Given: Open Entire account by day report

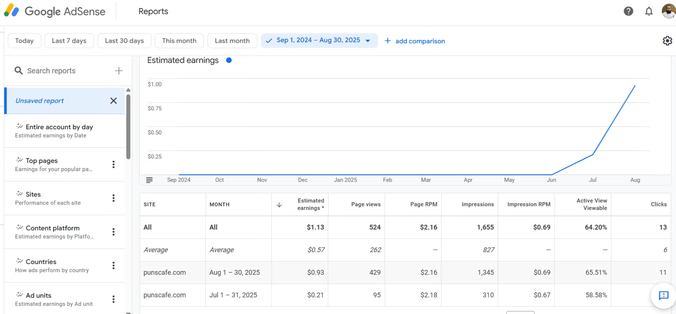Looking at the screenshot, I should coord(65,131).
